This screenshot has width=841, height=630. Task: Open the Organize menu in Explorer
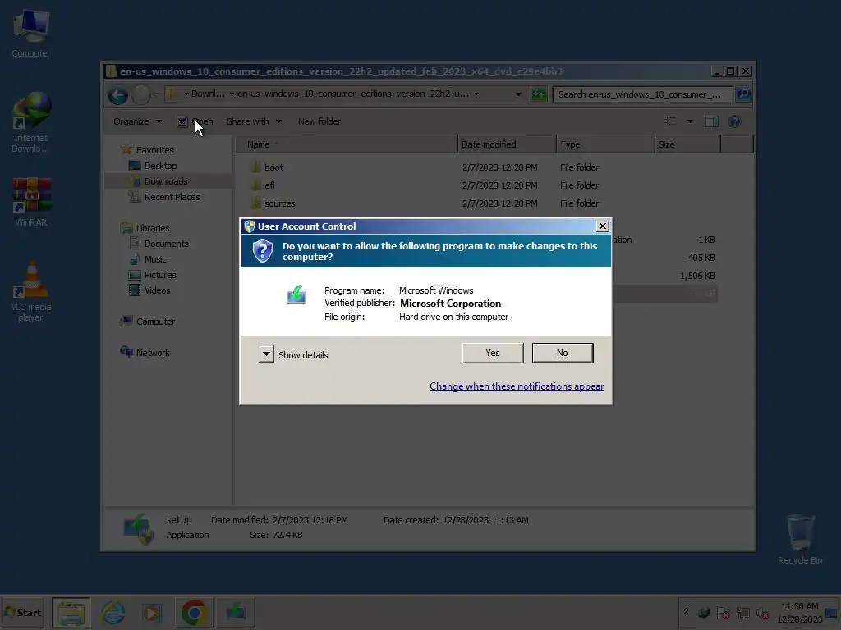(137, 121)
